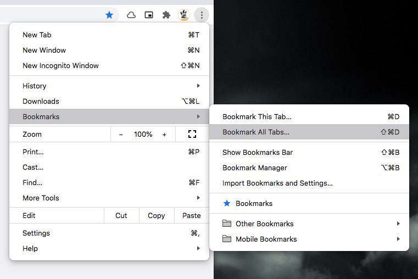Click the blue star beside Bookmarks folder
Viewport: 418px width, 279px height.
tap(227, 204)
